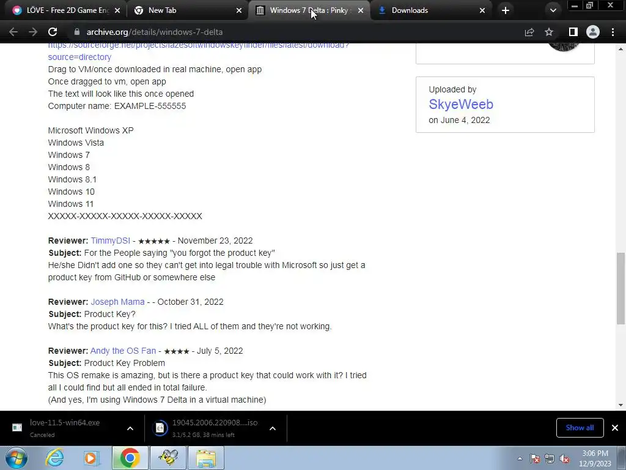Open the sourceforge source=directory link
This screenshot has width=626, height=470.
coord(79,57)
